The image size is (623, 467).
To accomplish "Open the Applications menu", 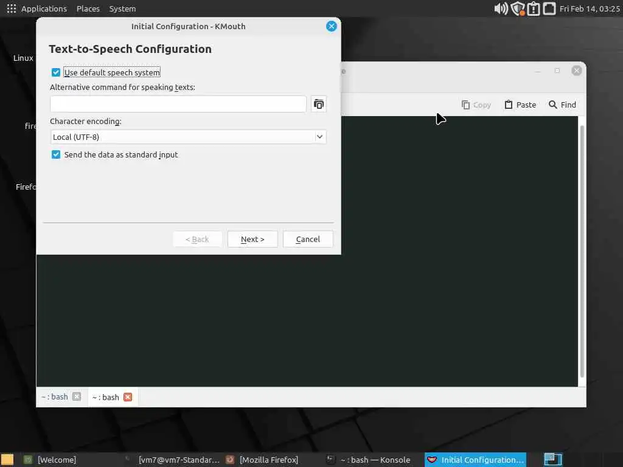I will tap(44, 9).
